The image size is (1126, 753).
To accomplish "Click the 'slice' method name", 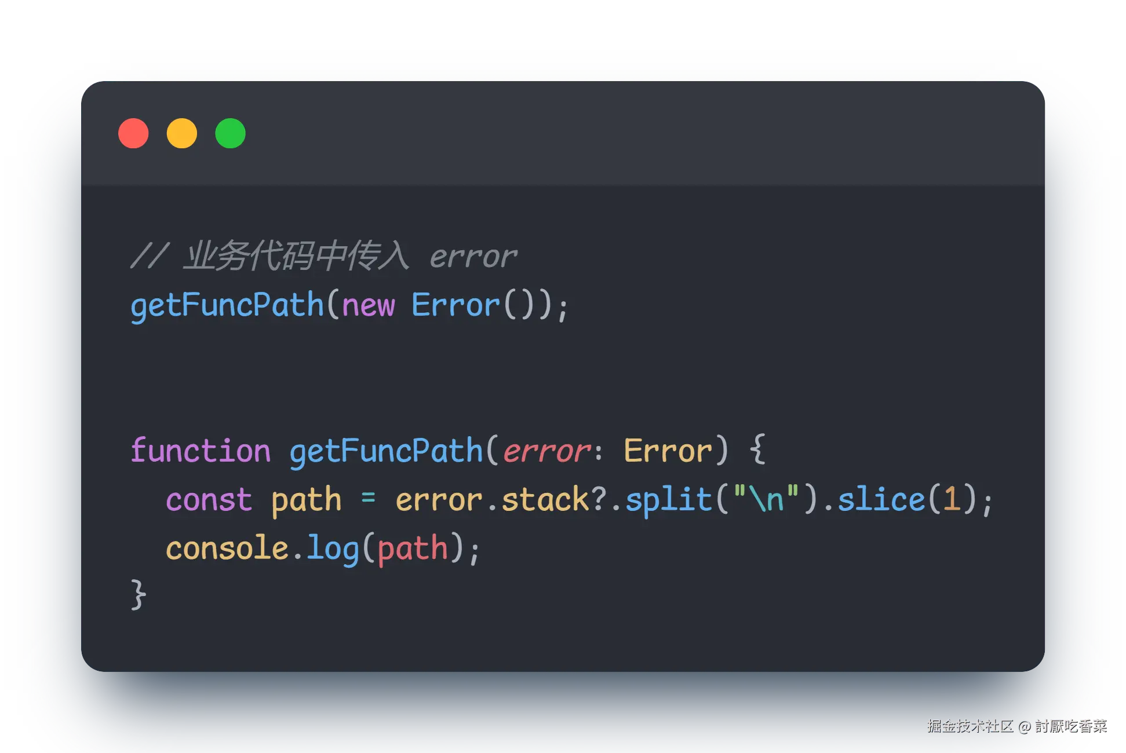I will click(x=881, y=499).
